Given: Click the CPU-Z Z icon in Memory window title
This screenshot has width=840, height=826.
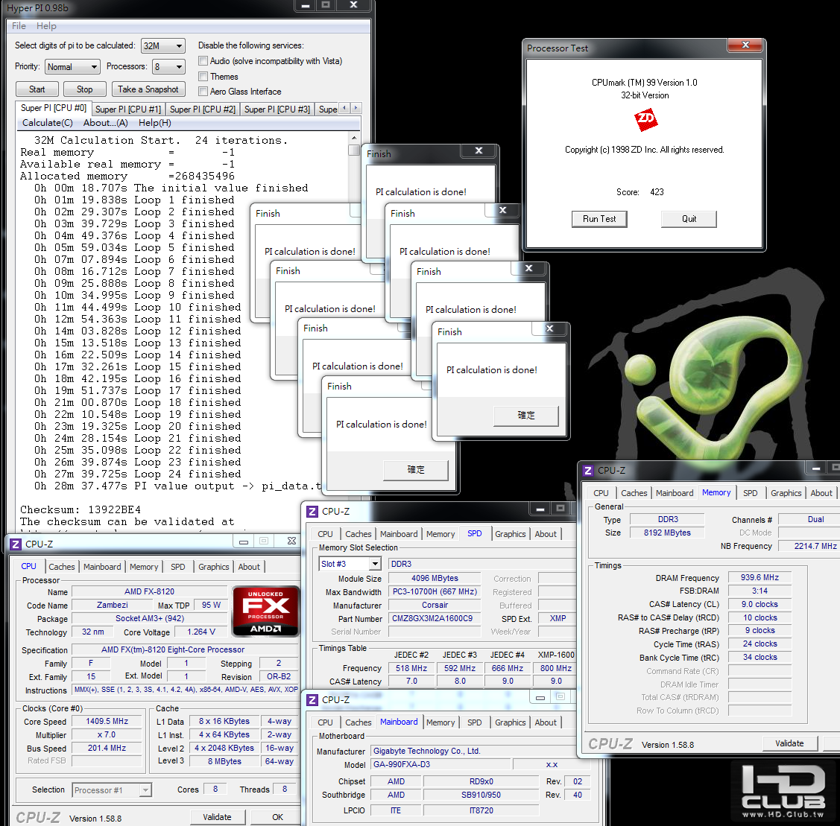Looking at the screenshot, I should pos(588,471).
